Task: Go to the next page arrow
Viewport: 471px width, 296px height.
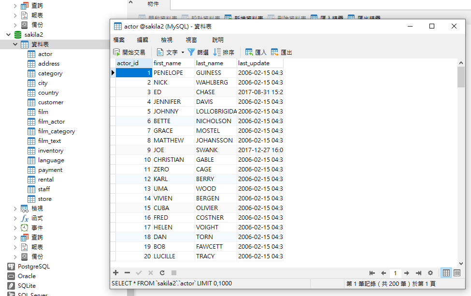Action: (x=407, y=273)
